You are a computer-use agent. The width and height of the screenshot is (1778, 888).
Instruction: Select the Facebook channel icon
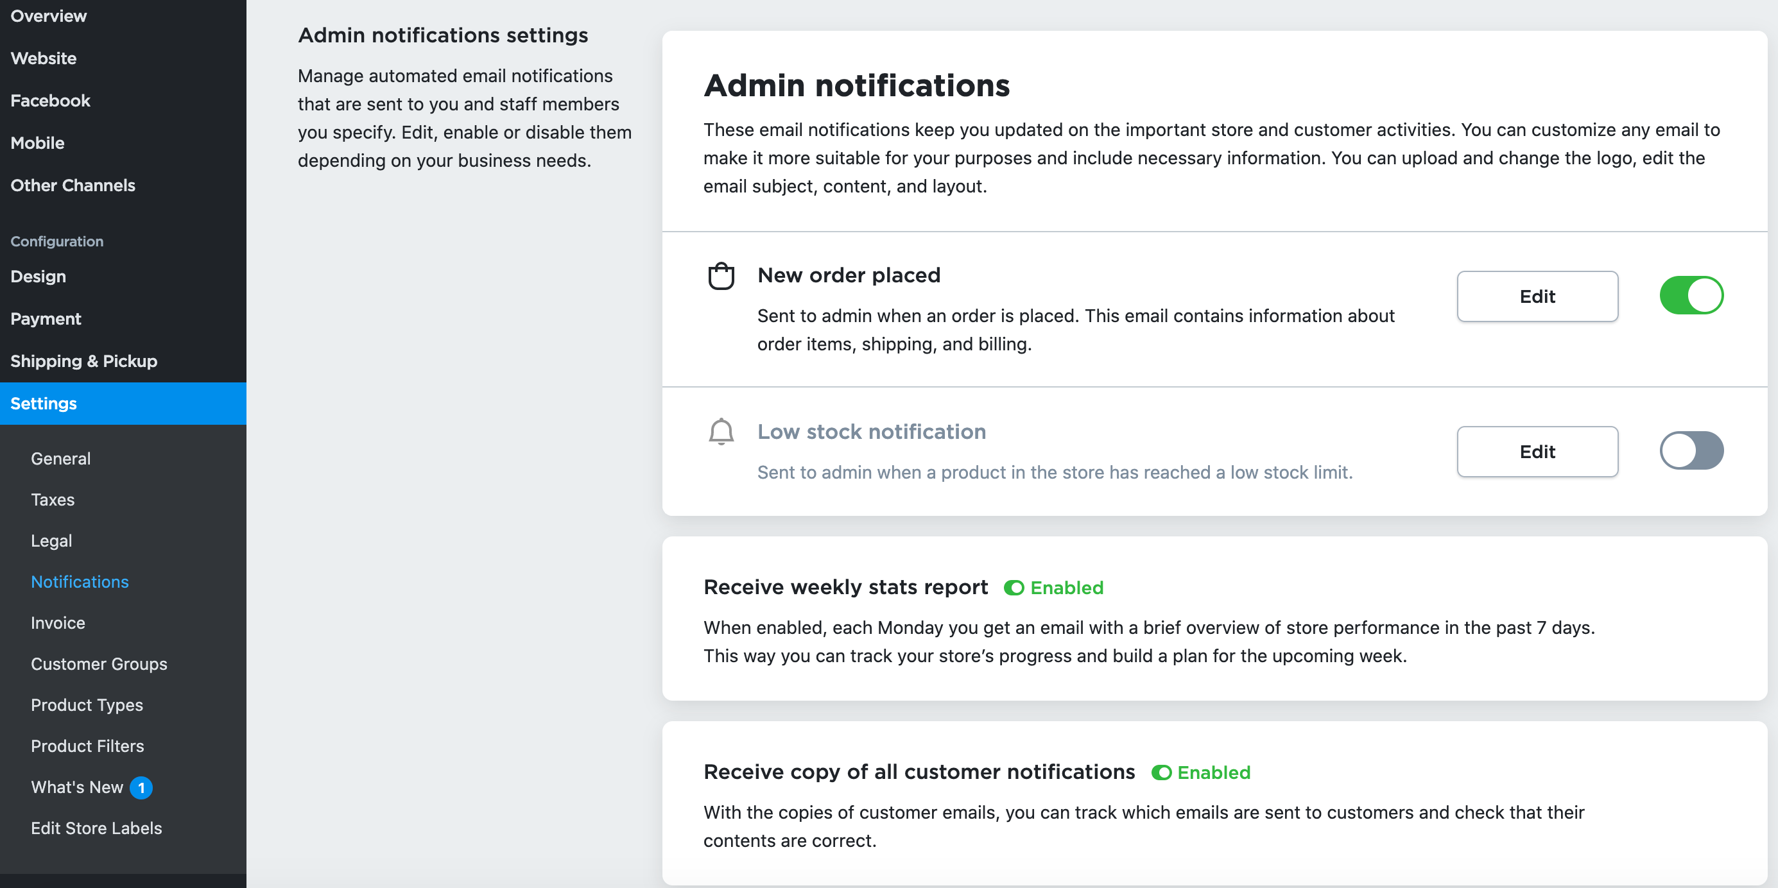click(x=51, y=101)
